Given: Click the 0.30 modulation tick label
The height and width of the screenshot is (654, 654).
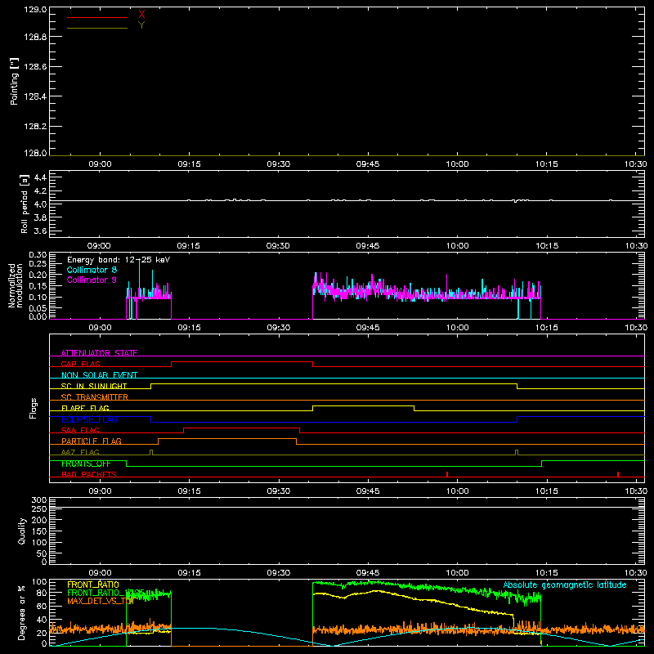Looking at the screenshot, I should [x=38, y=255].
